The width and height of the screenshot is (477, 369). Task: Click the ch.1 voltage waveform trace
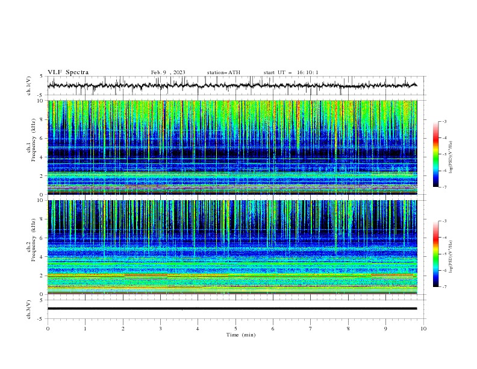232,86
